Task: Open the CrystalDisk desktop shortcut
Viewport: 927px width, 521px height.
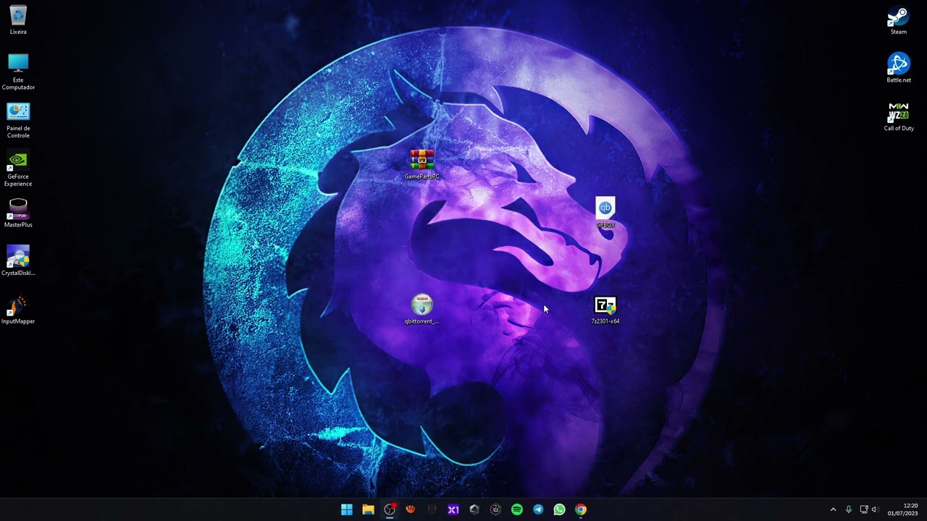Action: pos(18,261)
